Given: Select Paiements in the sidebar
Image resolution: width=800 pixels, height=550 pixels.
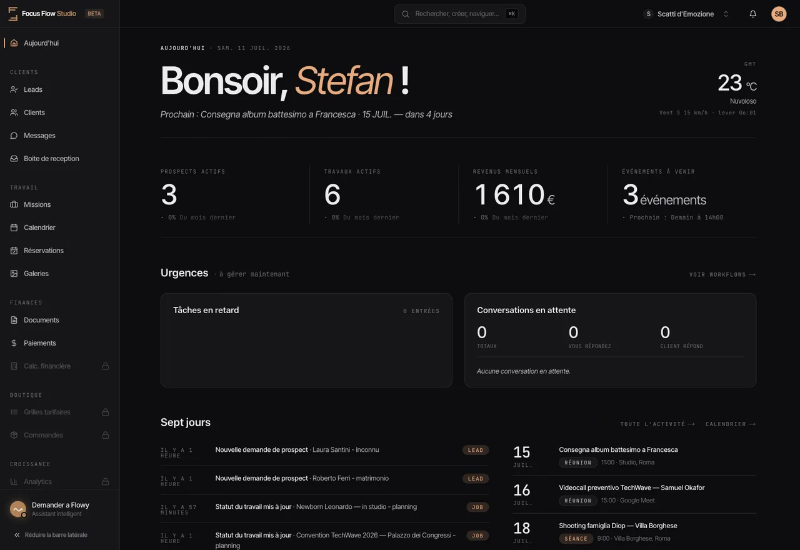Looking at the screenshot, I should pos(60,343).
